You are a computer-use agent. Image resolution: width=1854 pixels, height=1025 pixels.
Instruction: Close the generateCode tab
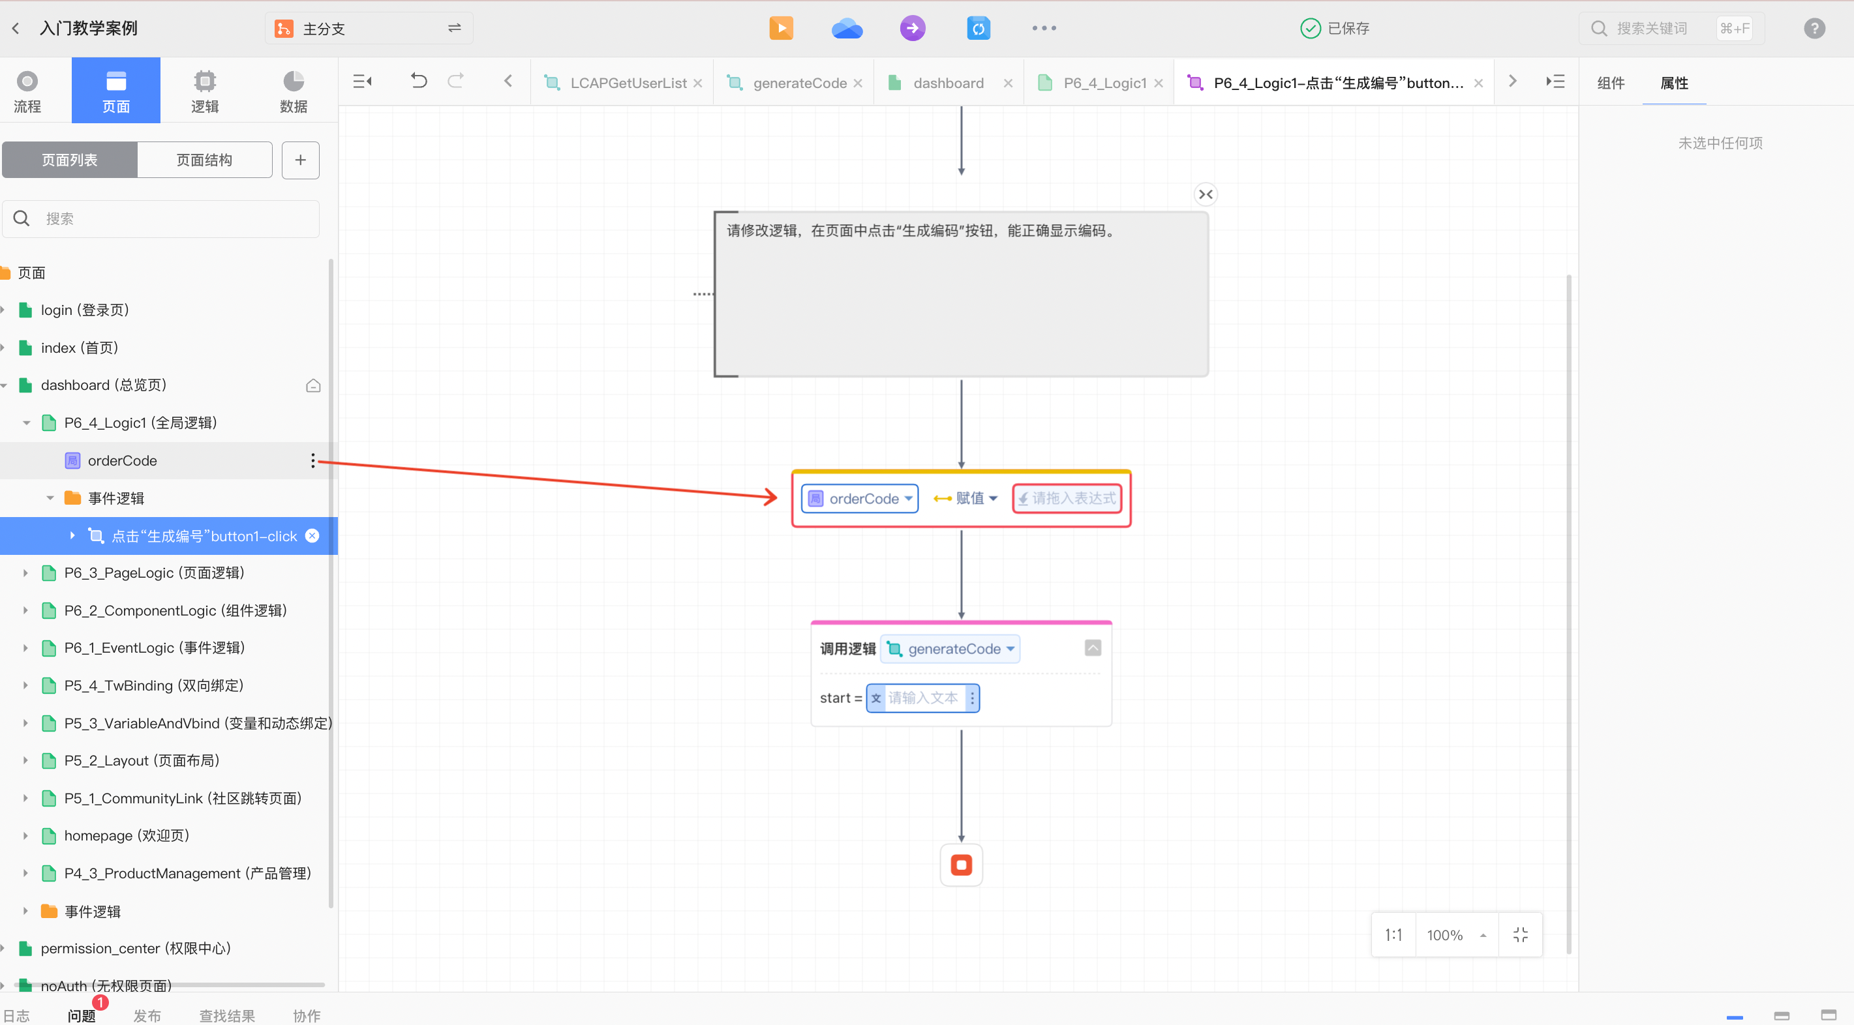point(858,83)
